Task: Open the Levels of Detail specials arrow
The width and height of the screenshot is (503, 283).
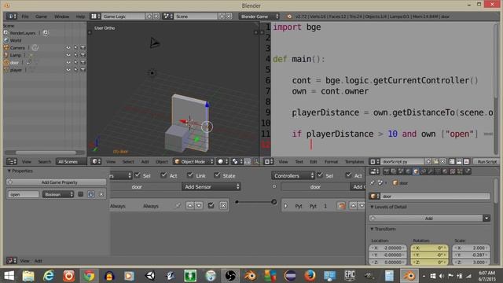Action: pyautogui.click(x=486, y=219)
